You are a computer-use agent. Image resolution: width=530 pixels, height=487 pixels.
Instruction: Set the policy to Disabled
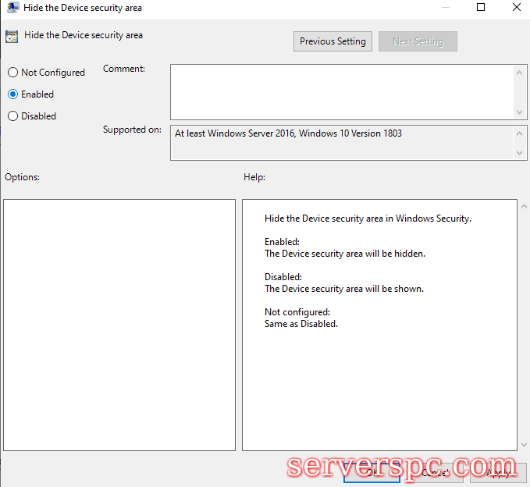pyautogui.click(x=12, y=116)
